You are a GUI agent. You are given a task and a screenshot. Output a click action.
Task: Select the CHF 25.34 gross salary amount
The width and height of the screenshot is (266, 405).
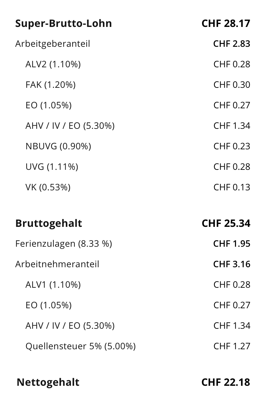[x=226, y=223]
